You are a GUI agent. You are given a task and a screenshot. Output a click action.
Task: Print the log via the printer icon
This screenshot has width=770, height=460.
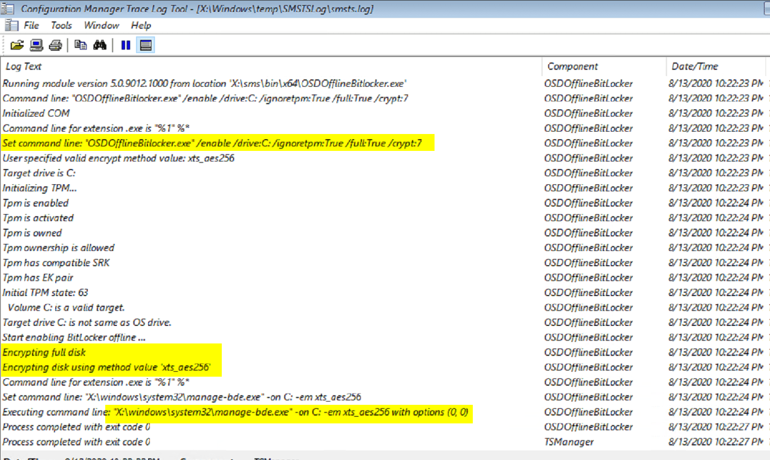coord(55,46)
